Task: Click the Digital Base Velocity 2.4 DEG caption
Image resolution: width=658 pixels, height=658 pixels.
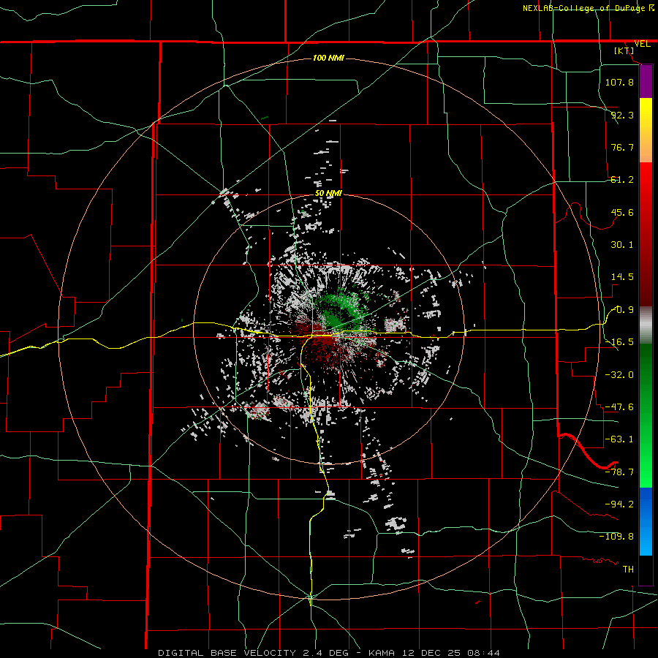Action: 253,653
